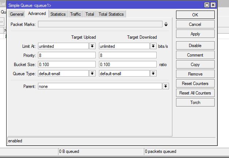View the Total Statistics tab
Screen dimensions: 229x158
click(x=111, y=14)
